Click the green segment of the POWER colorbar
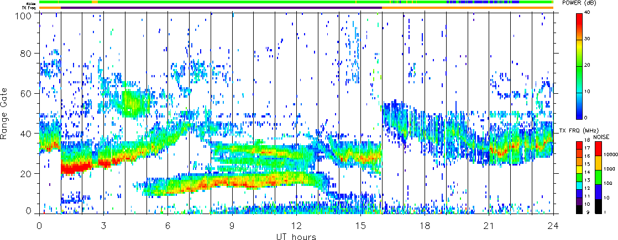This screenshot has height=240, width=618. [x=579, y=79]
